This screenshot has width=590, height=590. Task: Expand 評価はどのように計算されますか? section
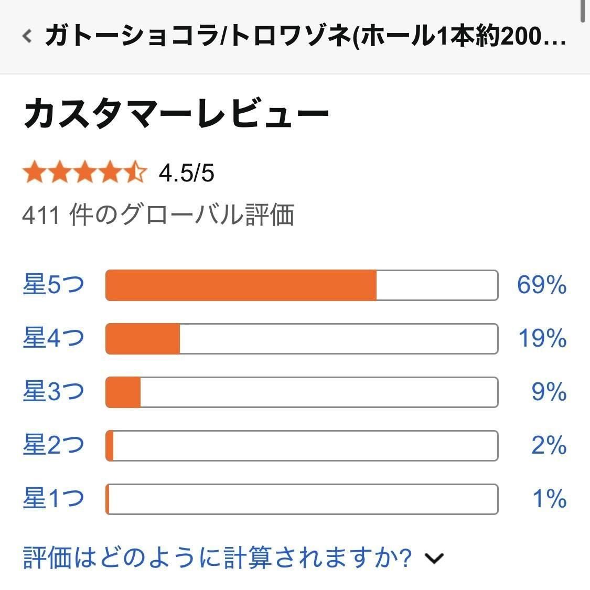(233, 558)
